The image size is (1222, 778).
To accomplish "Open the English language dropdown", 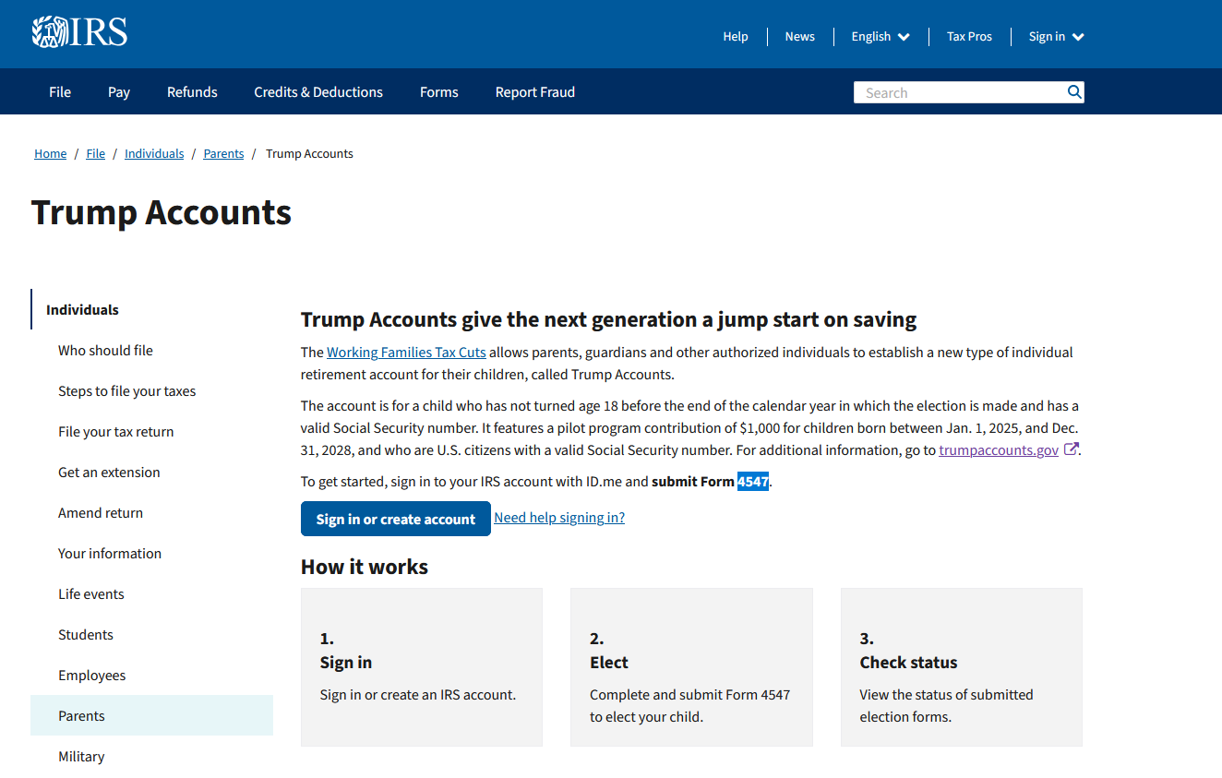I will [881, 37].
